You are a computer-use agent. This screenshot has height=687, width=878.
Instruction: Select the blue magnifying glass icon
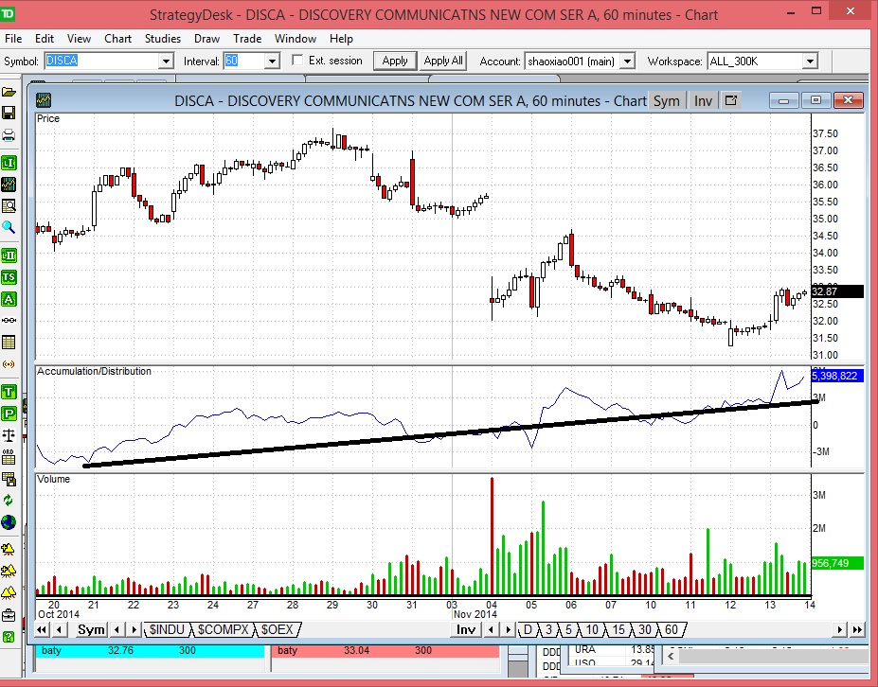(x=9, y=227)
